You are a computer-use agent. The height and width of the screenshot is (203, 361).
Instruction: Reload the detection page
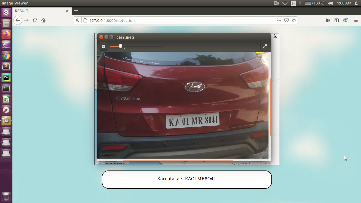pos(35,20)
